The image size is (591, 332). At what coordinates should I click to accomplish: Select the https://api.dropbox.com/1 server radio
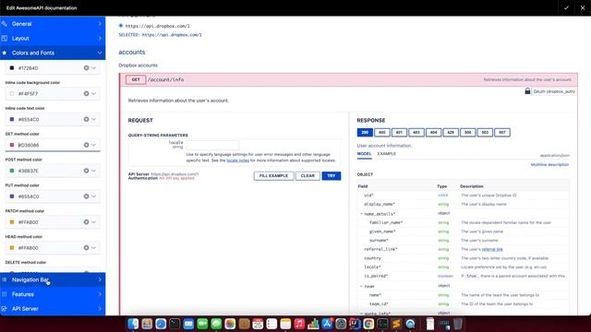point(121,26)
